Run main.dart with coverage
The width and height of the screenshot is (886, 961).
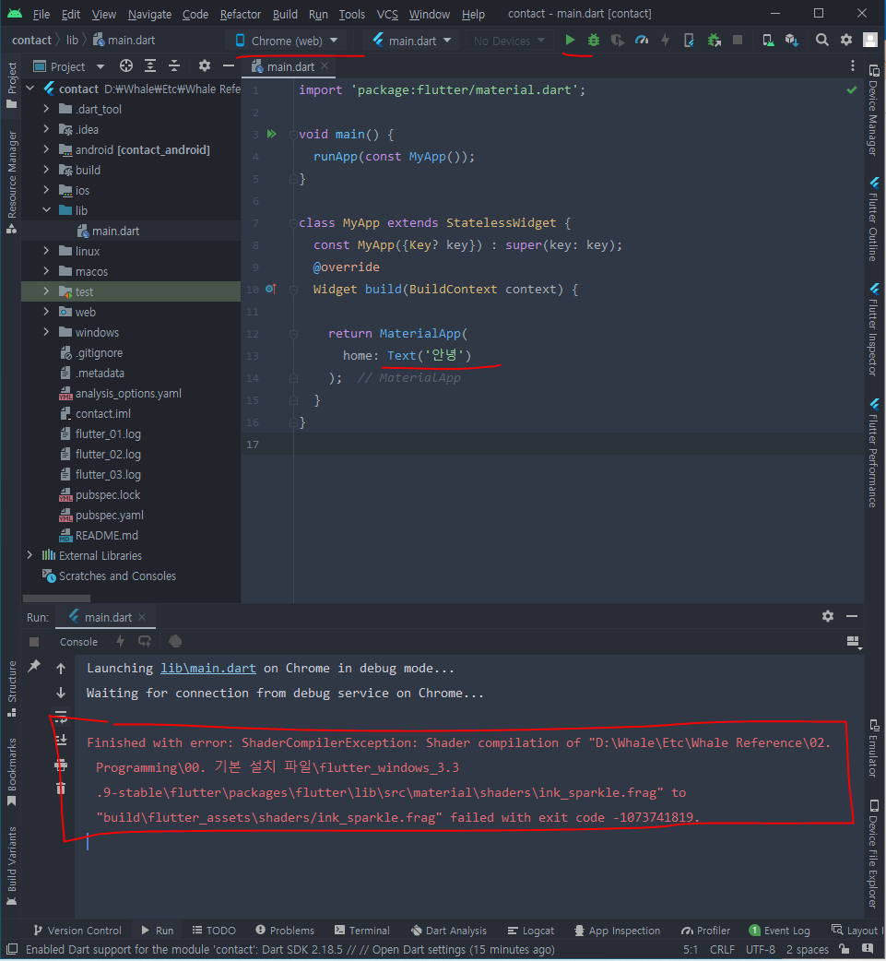618,40
